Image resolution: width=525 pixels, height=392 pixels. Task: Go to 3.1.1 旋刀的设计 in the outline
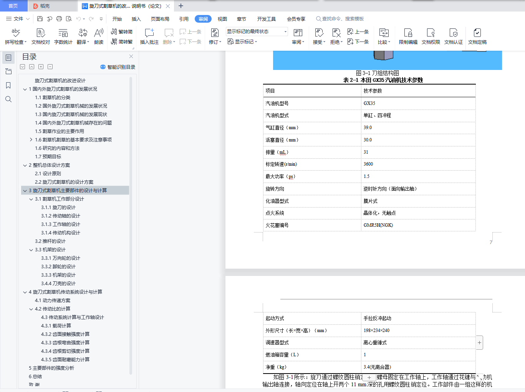pyautogui.click(x=58, y=208)
